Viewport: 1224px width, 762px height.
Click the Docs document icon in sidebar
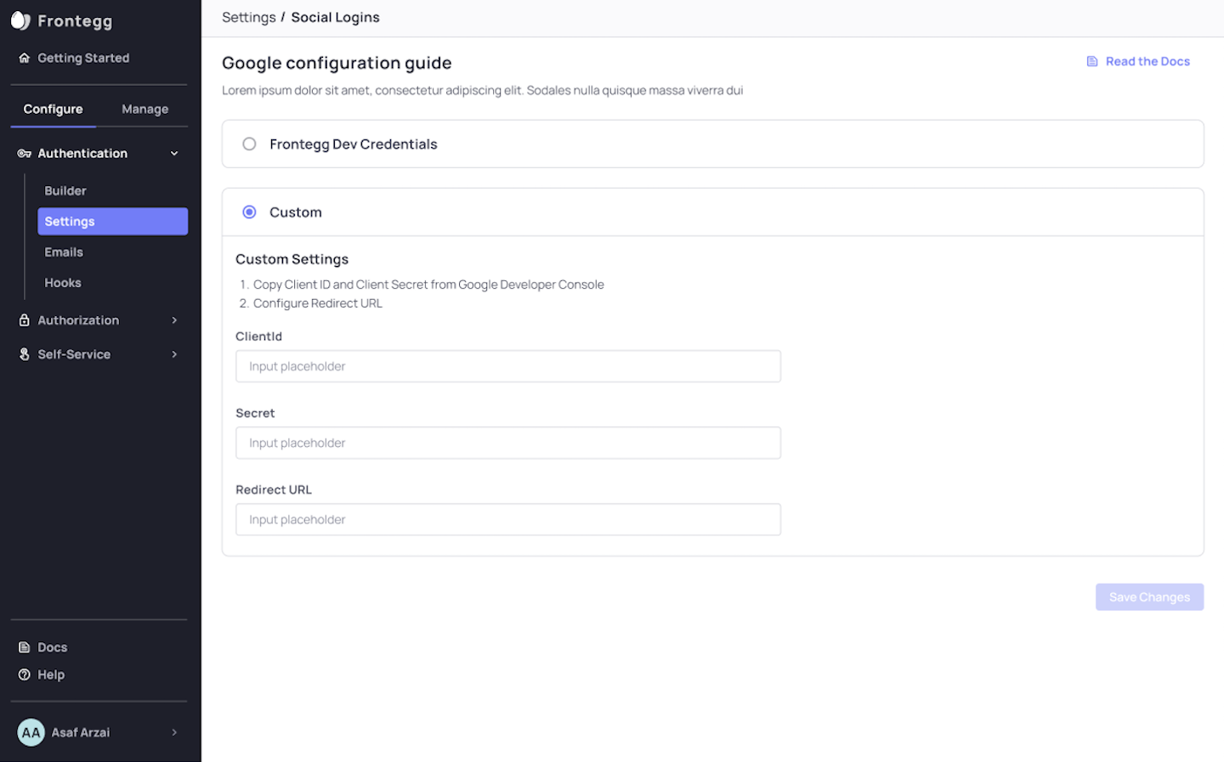coord(25,647)
